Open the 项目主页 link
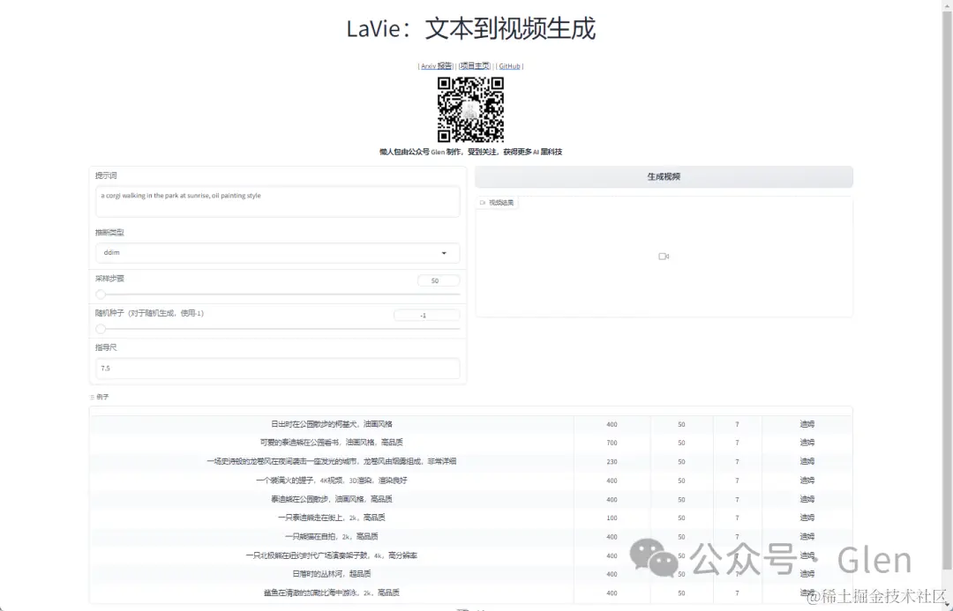Image resolution: width=953 pixels, height=611 pixels. point(474,65)
